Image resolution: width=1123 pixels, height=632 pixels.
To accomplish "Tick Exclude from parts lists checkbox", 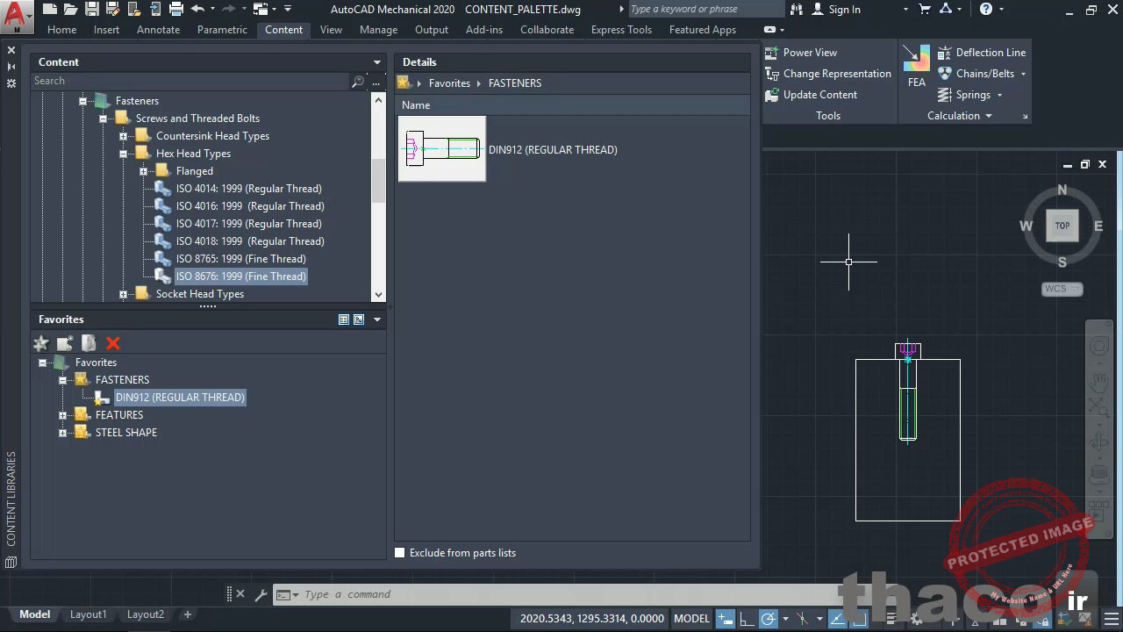I will tap(400, 553).
